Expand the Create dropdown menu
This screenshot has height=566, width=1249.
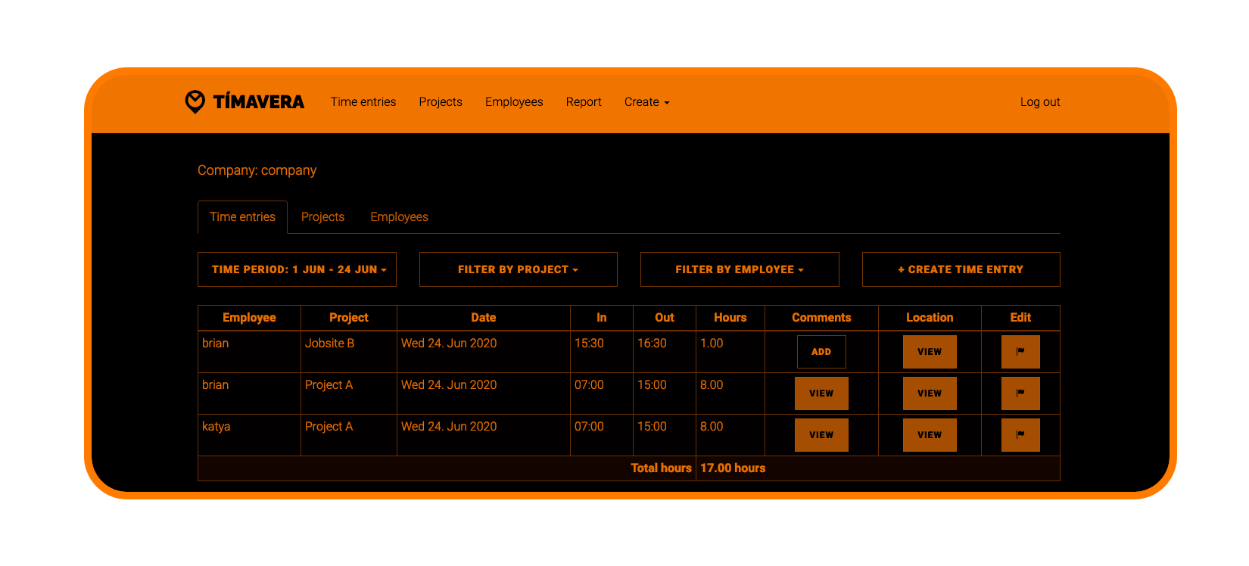(x=647, y=101)
